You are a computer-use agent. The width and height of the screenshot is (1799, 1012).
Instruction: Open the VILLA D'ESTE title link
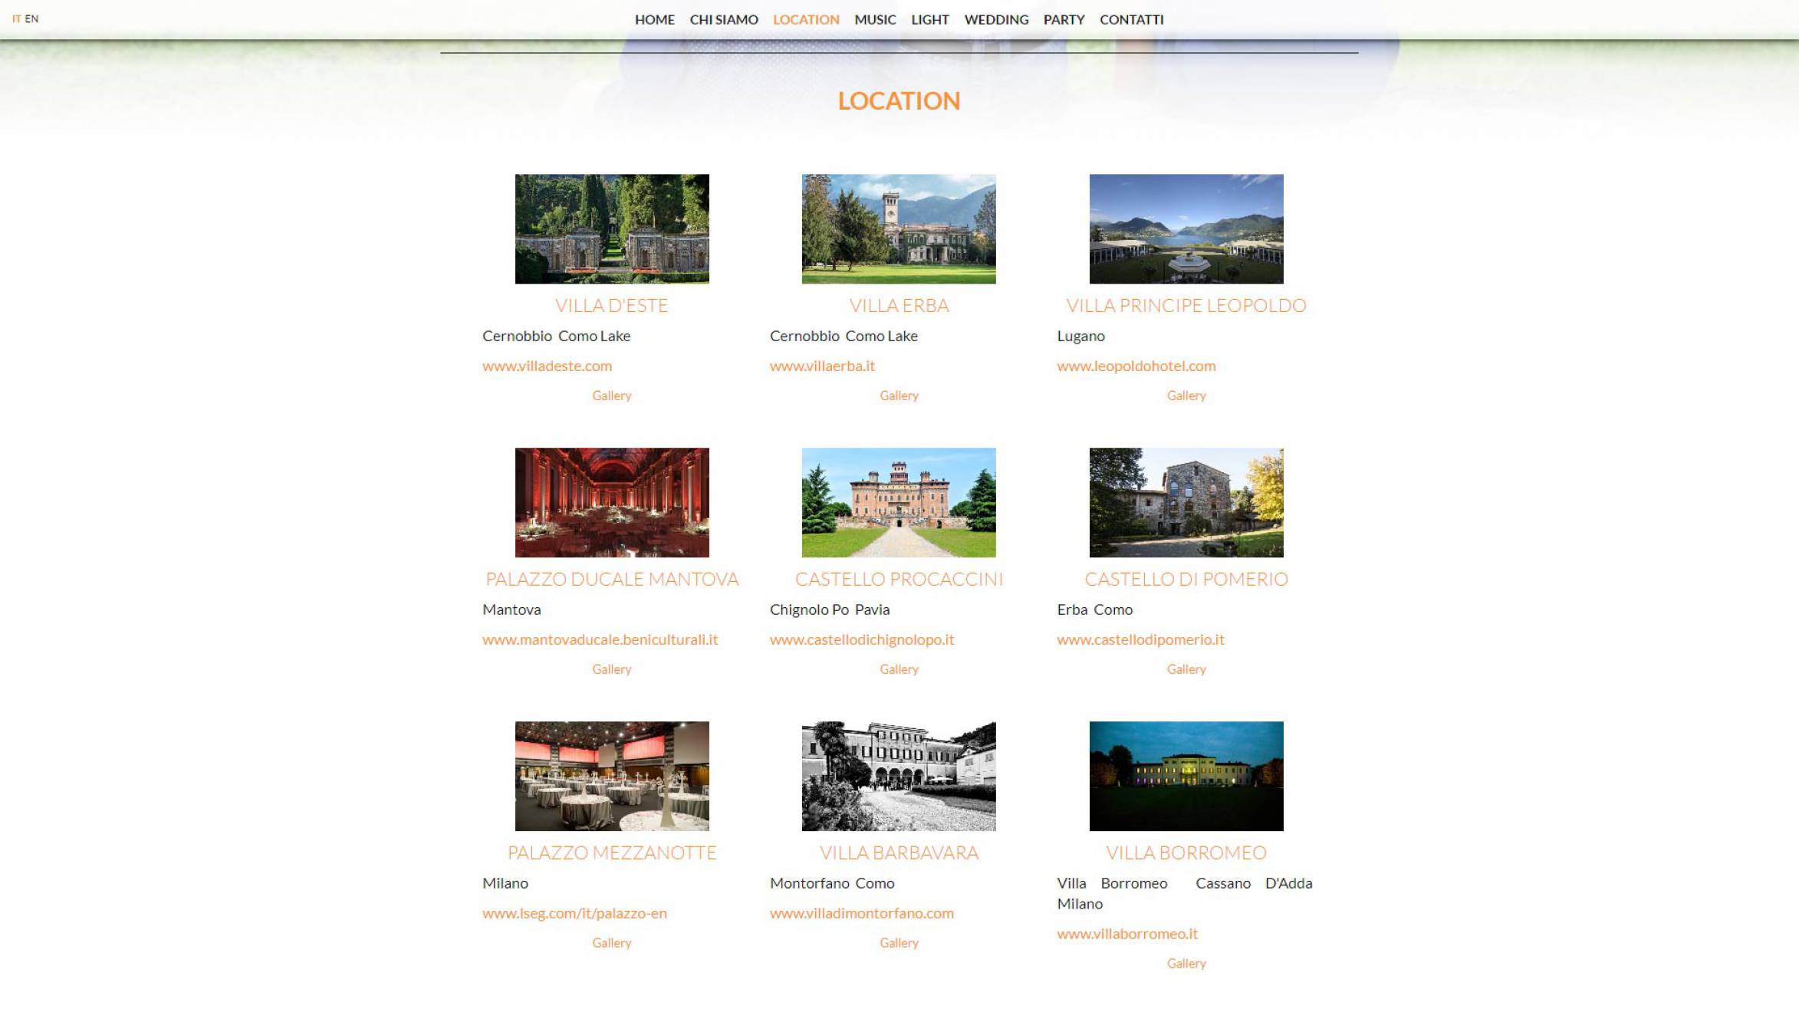pos(612,305)
